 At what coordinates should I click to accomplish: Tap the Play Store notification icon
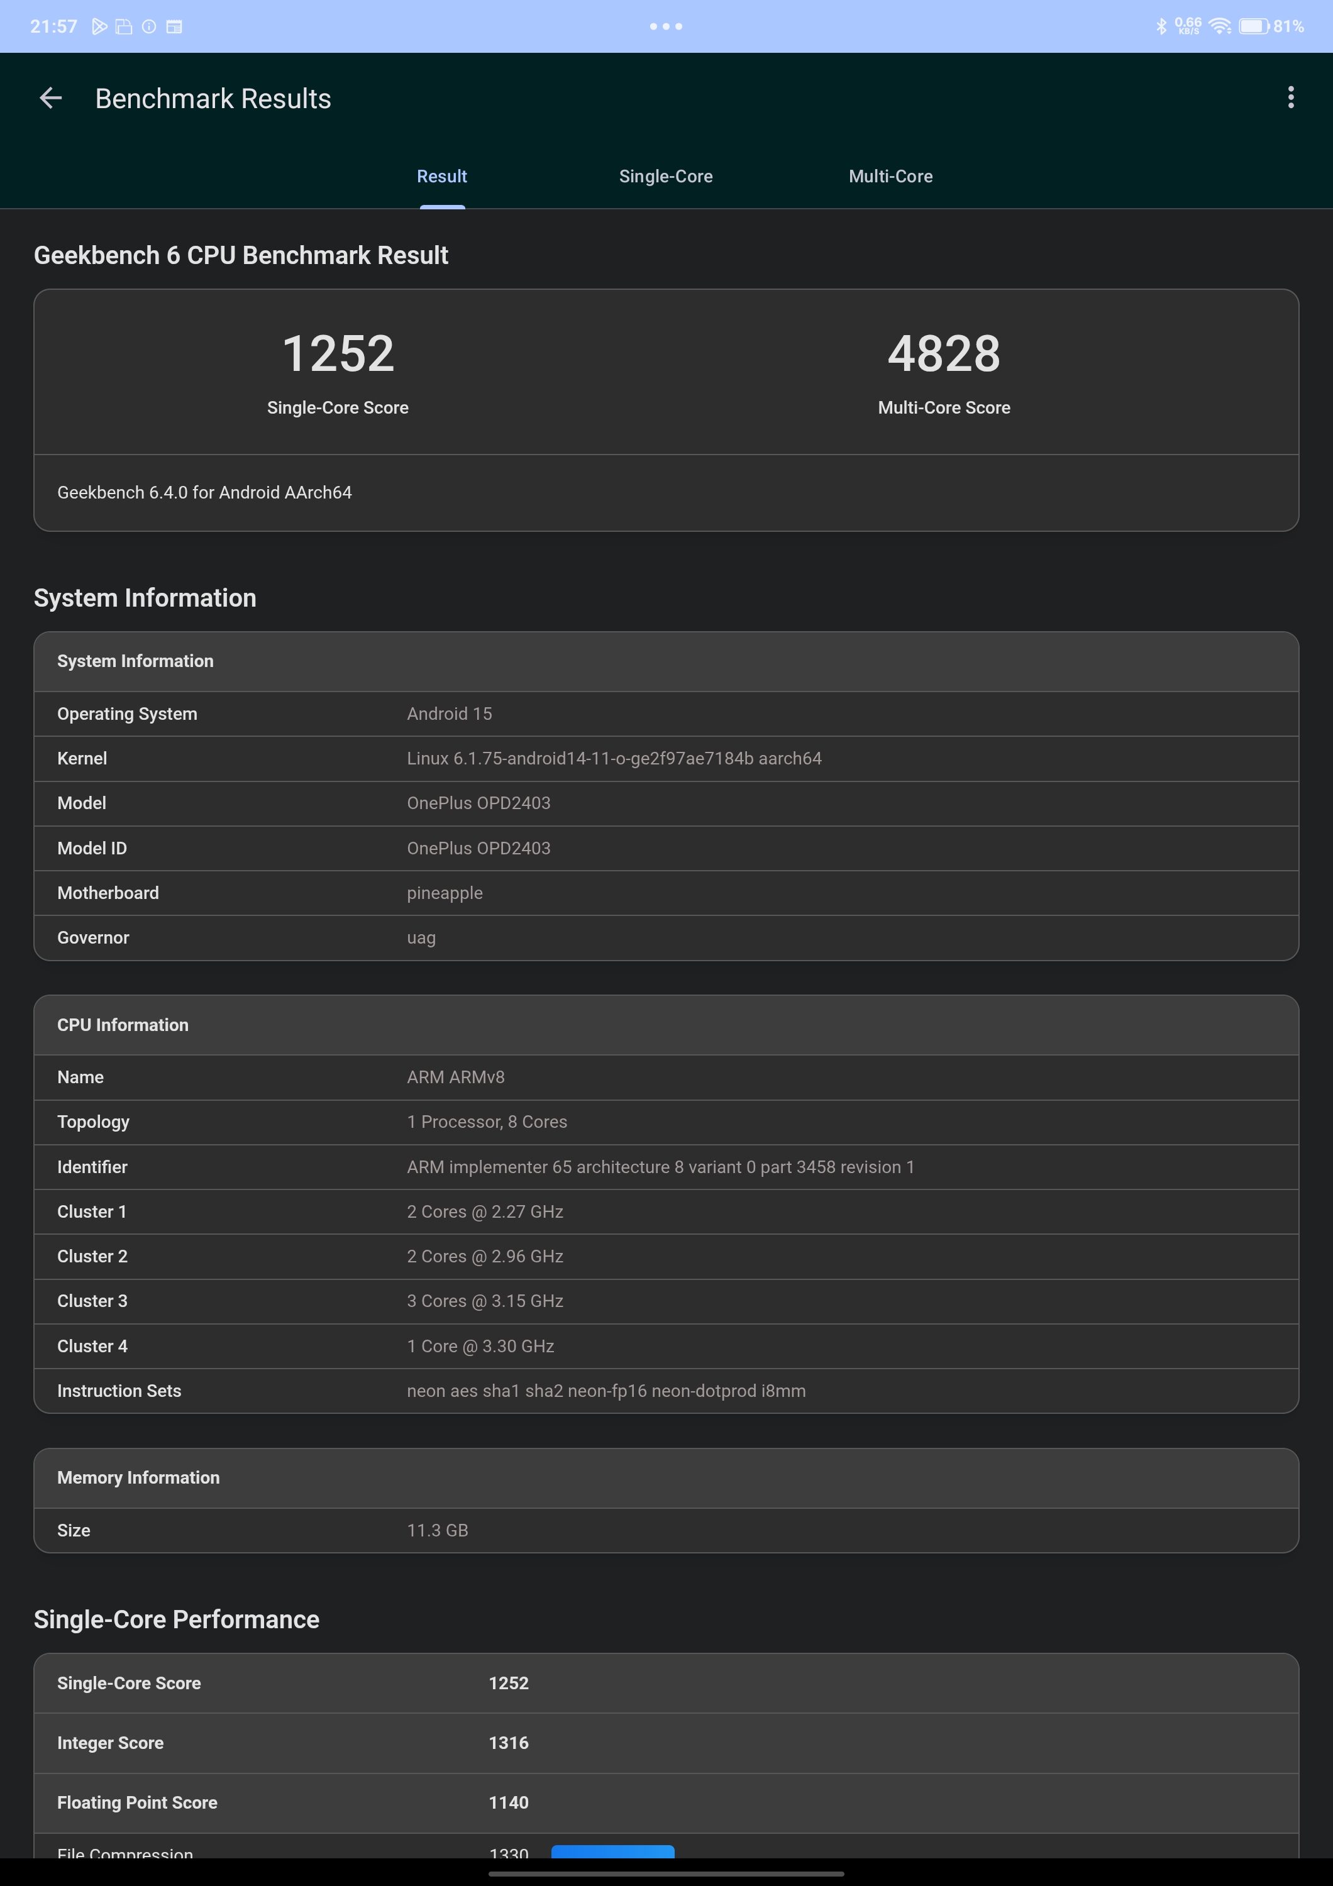(99, 26)
